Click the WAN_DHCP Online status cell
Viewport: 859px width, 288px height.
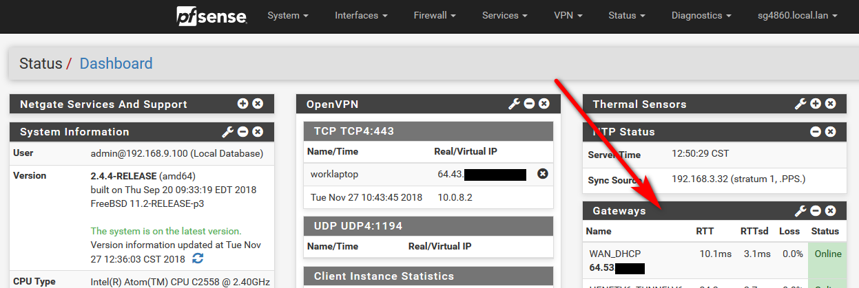point(828,260)
